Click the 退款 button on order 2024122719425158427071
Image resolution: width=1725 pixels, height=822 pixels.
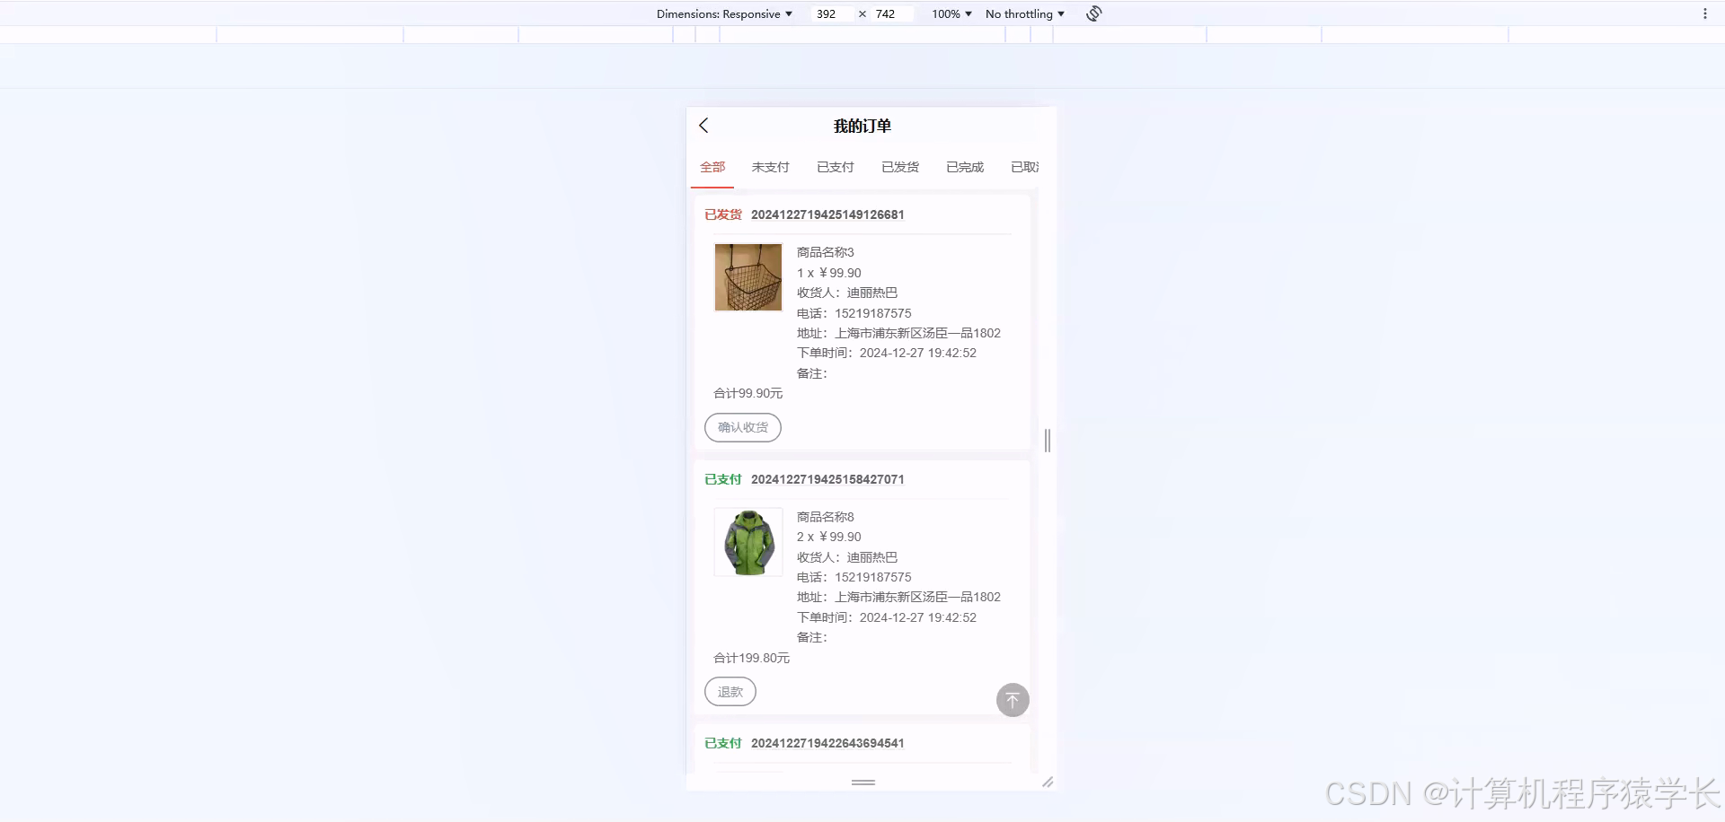[730, 691]
